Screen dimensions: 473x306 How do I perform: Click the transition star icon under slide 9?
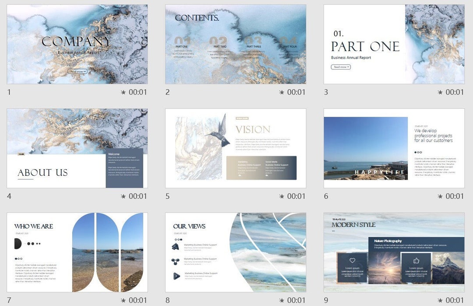pos(440,300)
